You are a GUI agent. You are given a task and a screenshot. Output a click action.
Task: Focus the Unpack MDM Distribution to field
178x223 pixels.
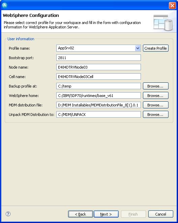[x=98, y=115]
